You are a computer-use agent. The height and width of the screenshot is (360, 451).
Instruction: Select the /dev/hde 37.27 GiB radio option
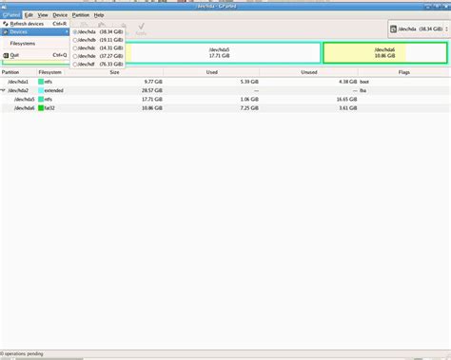75,56
